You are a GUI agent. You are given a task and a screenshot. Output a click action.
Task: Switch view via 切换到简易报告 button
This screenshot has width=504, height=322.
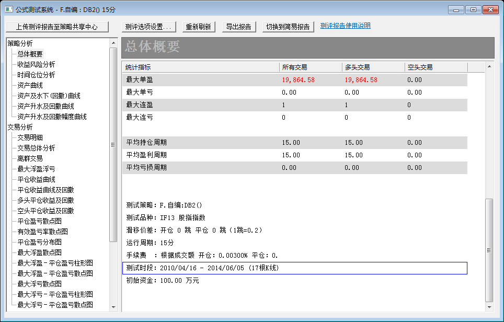coord(288,27)
